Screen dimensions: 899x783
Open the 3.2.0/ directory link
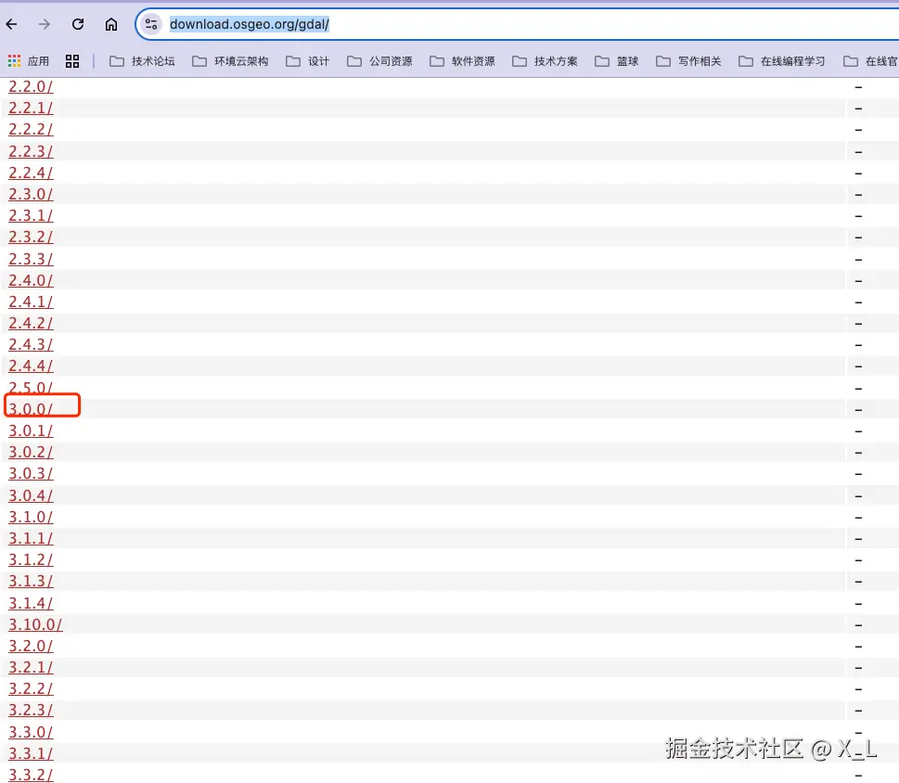pos(31,646)
